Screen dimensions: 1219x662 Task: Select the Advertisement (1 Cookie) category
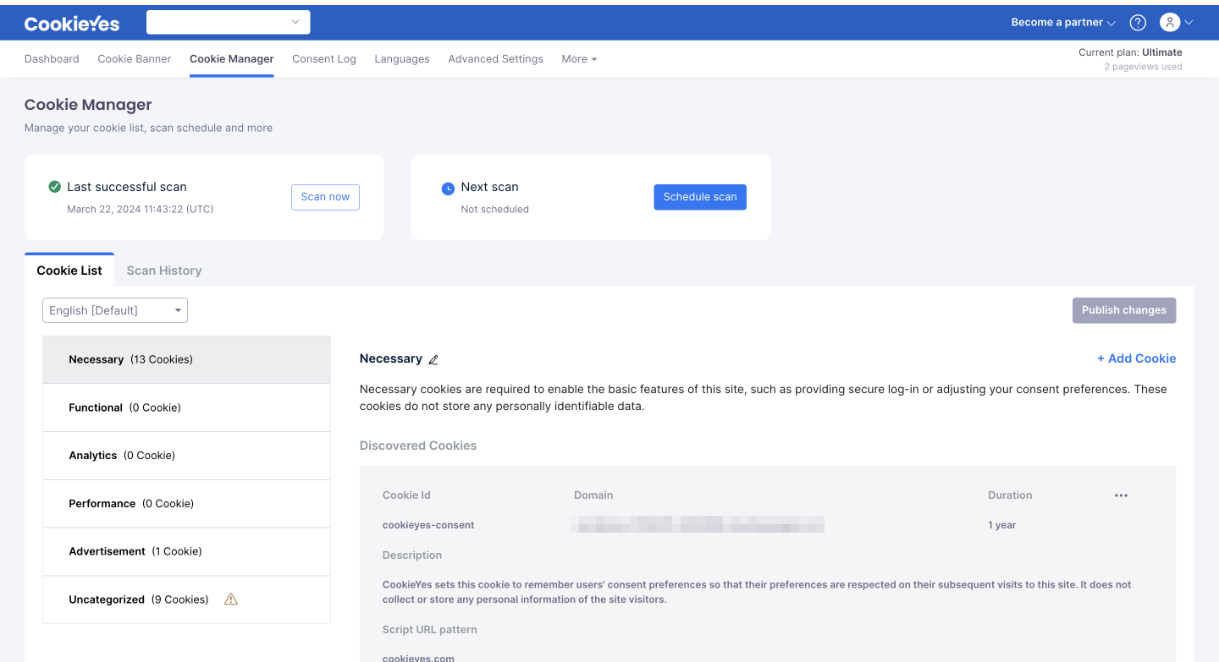pos(186,551)
